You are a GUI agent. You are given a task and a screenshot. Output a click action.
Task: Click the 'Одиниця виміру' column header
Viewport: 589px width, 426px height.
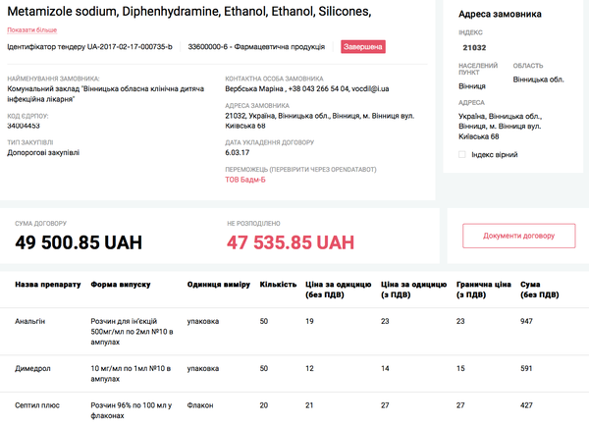216,284
